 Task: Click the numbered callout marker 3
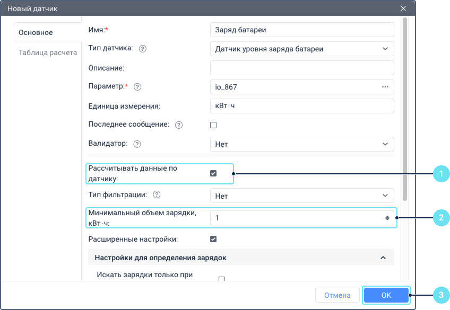440,295
